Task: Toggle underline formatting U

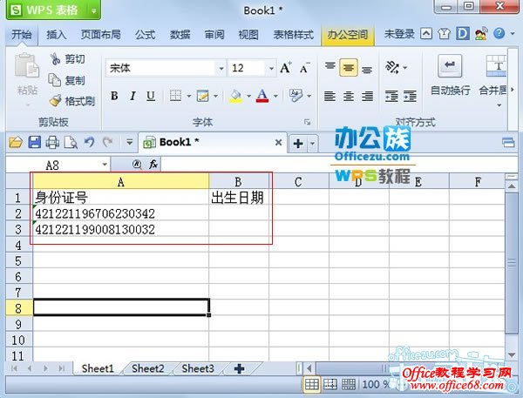Action: coord(151,96)
